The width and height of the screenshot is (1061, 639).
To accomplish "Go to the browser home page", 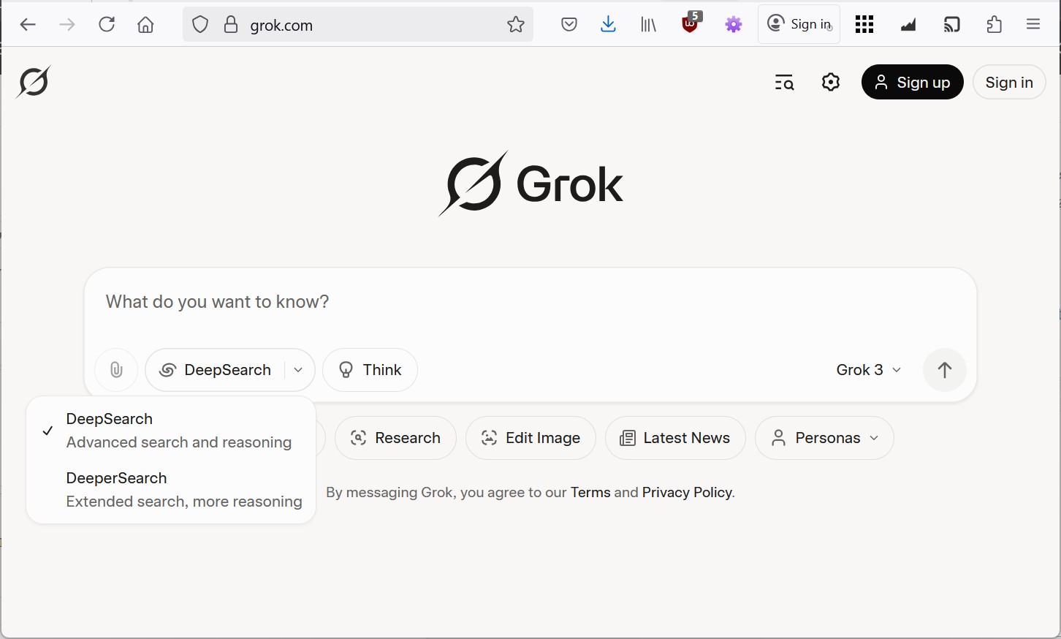I will [146, 25].
